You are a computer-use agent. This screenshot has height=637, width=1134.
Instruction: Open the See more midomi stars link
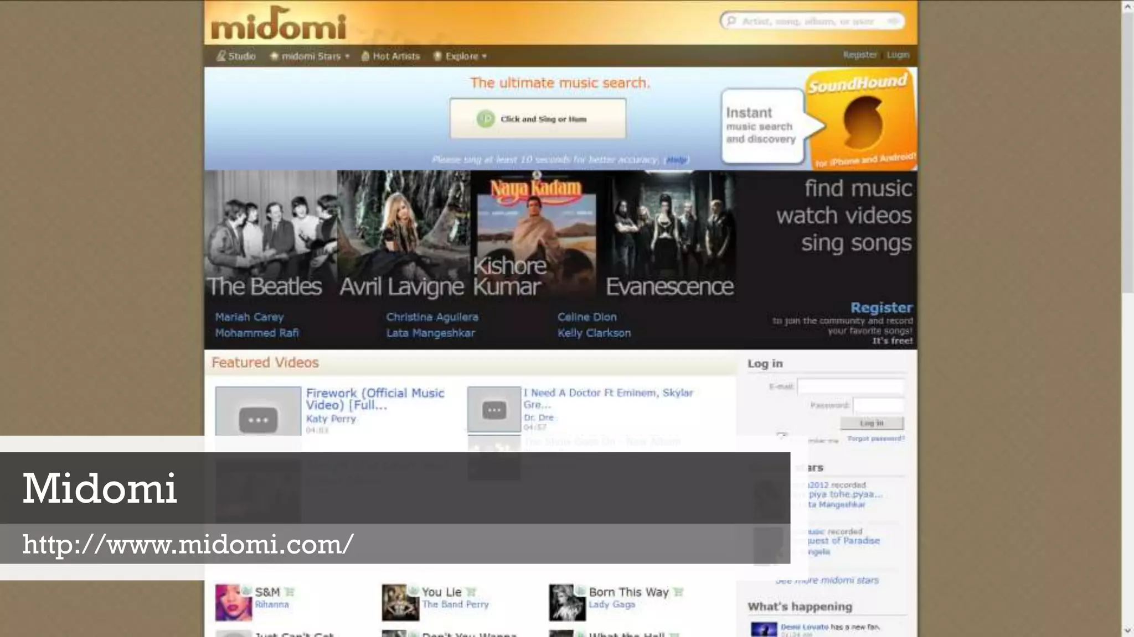tap(827, 580)
